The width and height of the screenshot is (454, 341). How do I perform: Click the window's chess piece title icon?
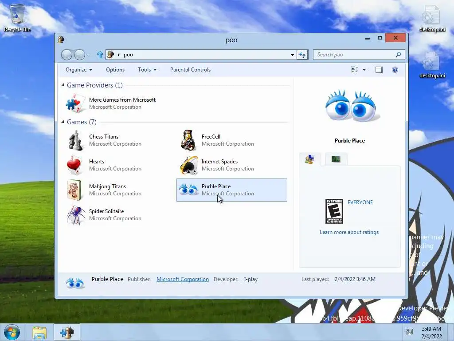[x=61, y=40]
